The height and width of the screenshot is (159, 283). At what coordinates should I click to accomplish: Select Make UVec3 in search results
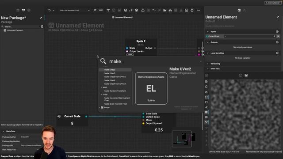click(x=110, y=73)
